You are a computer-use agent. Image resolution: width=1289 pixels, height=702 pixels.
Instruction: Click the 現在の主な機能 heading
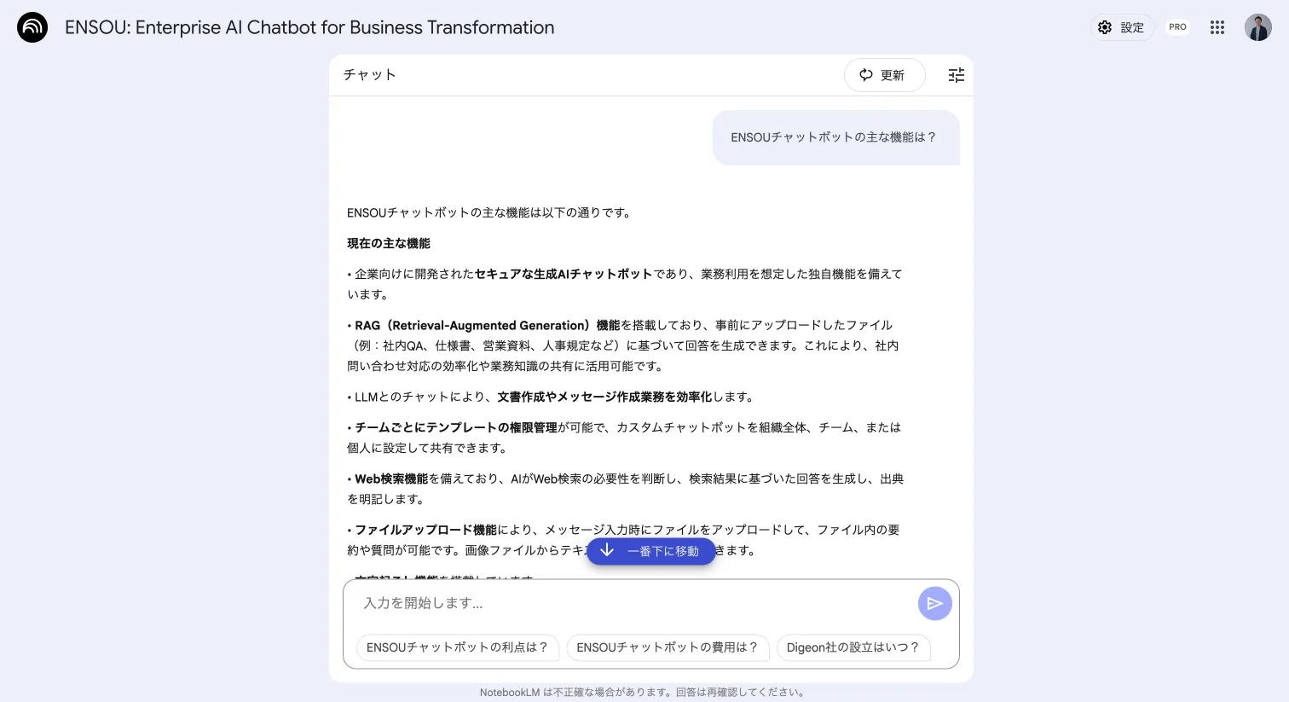point(389,243)
